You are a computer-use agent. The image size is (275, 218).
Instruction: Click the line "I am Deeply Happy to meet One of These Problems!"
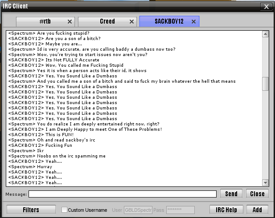coord(85,129)
